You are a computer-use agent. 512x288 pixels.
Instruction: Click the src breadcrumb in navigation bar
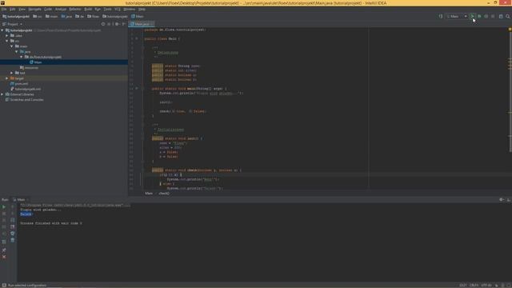click(x=38, y=16)
